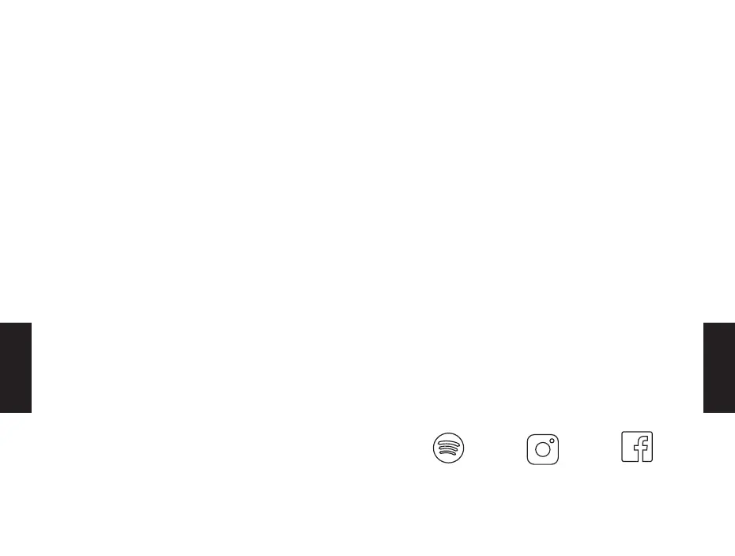The height and width of the screenshot is (556, 735).
Task: Visit the Spotify profile via round icon
Action: (448, 448)
